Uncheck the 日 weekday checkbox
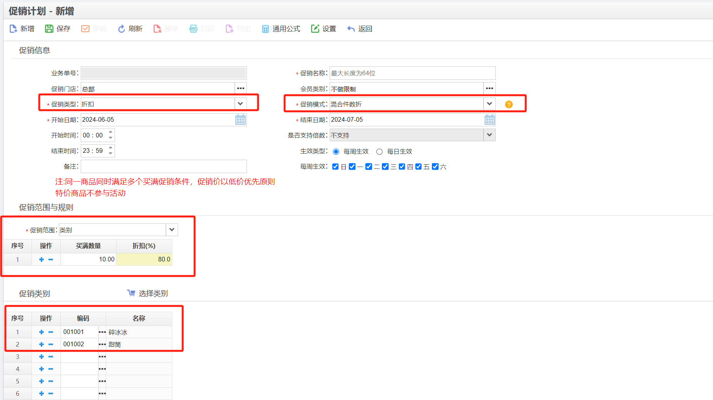 coord(335,167)
